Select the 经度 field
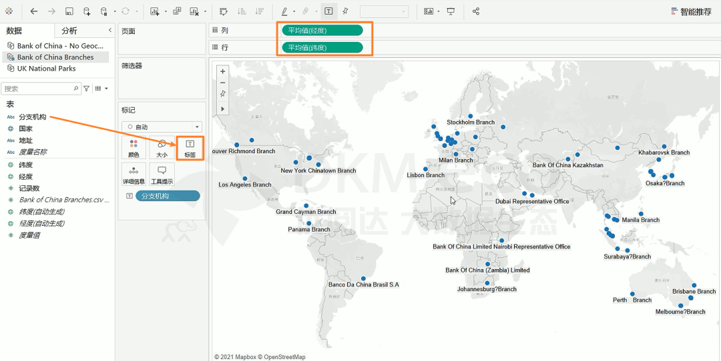 [x=26, y=177]
